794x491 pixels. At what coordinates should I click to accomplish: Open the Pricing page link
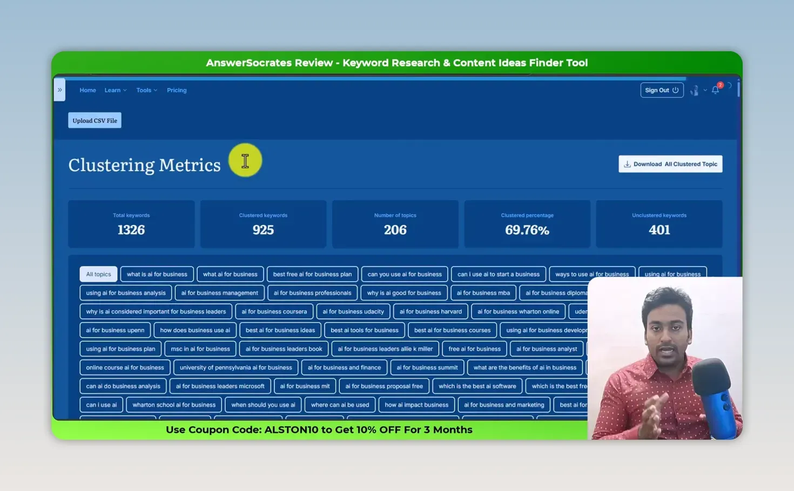[x=177, y=90]
